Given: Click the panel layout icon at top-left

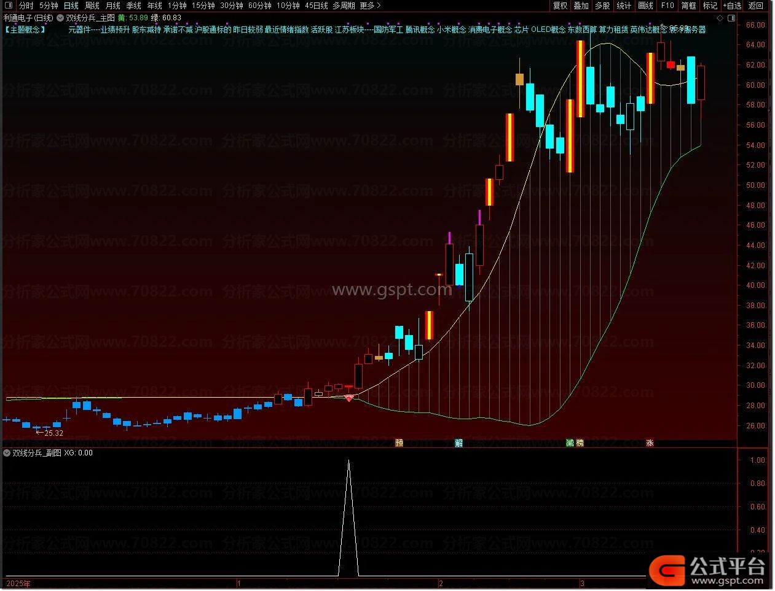Looking at the screenshot, I should pyautogui.click(x=8, y=6).
